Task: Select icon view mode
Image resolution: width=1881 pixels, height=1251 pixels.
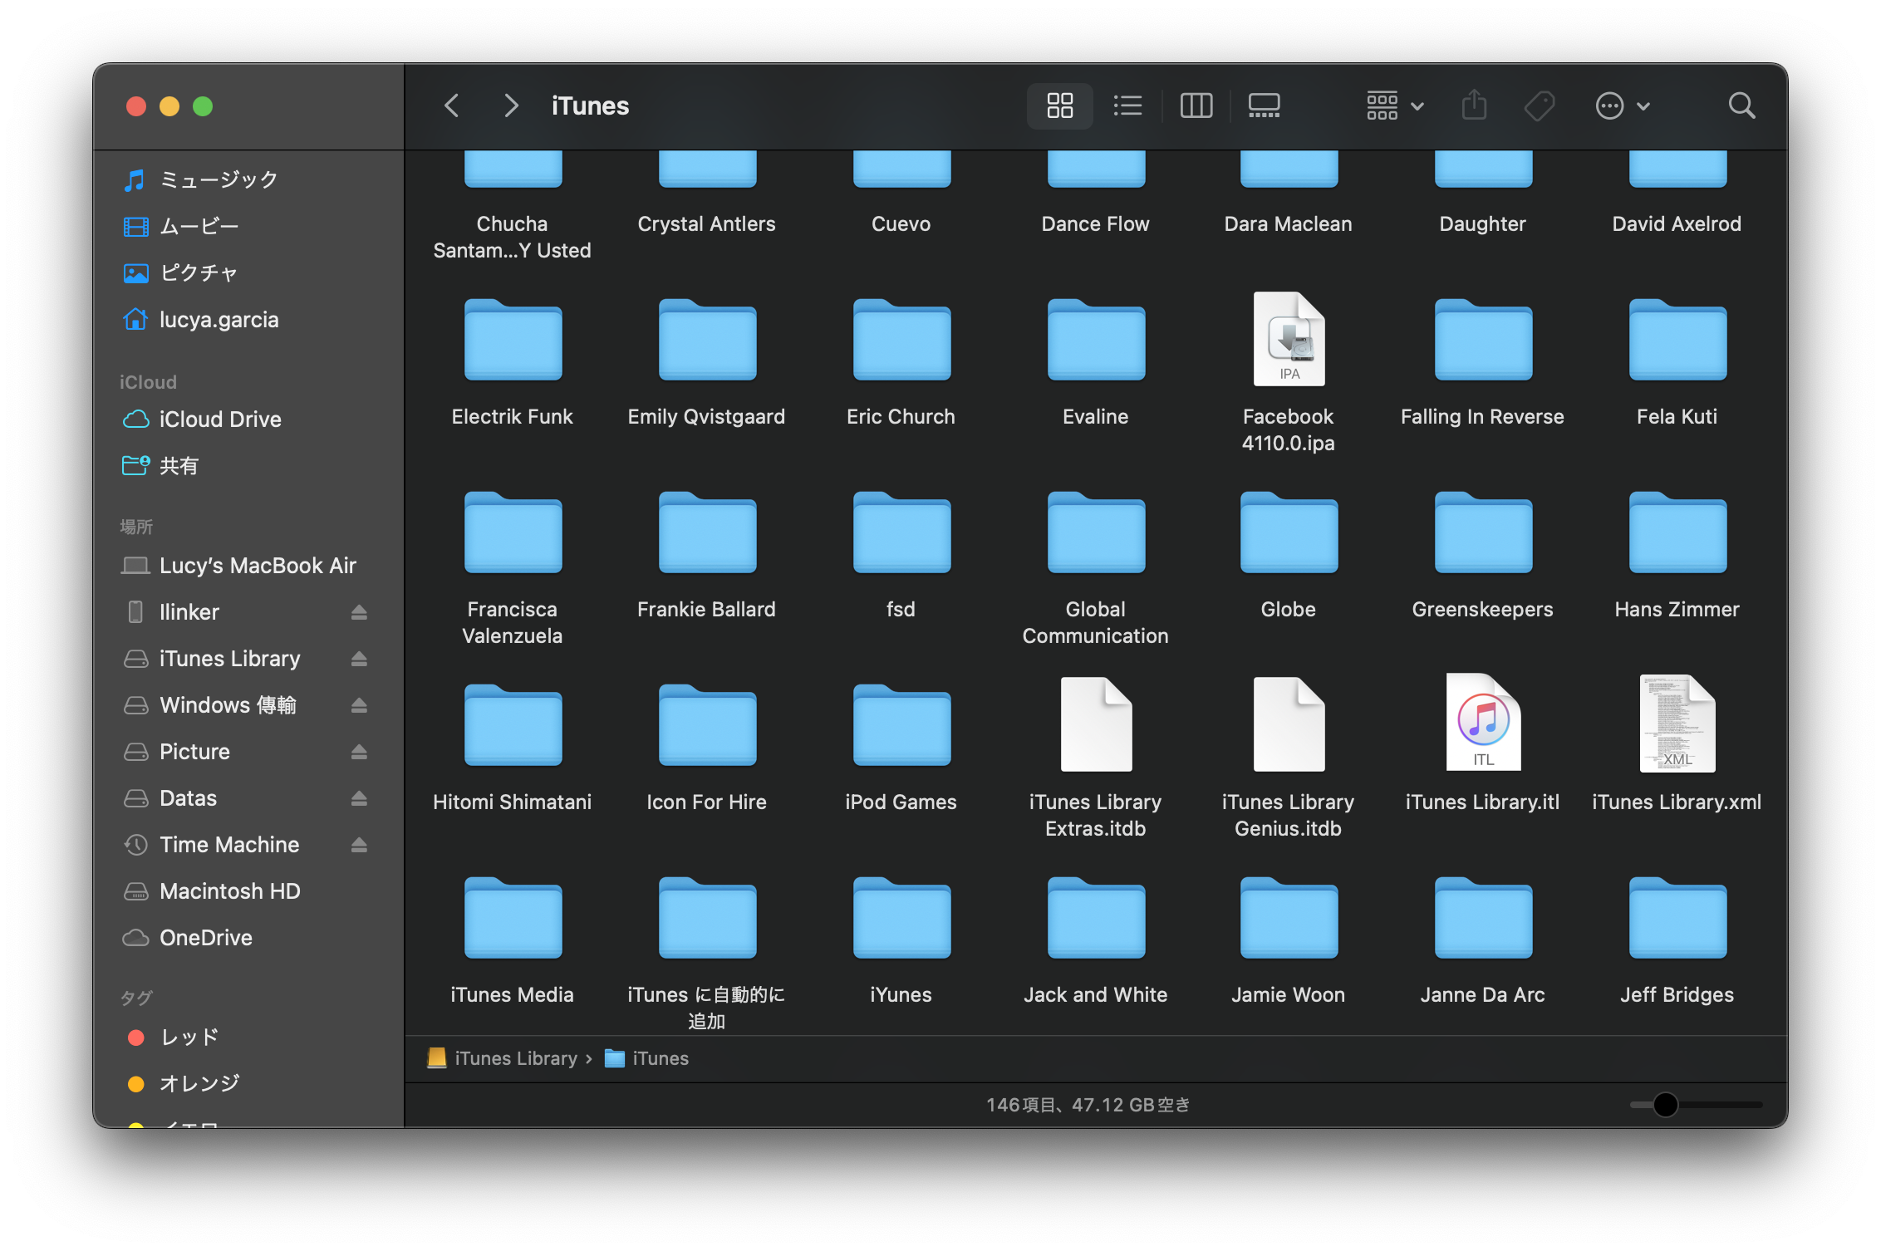Action: point(1060,105)
